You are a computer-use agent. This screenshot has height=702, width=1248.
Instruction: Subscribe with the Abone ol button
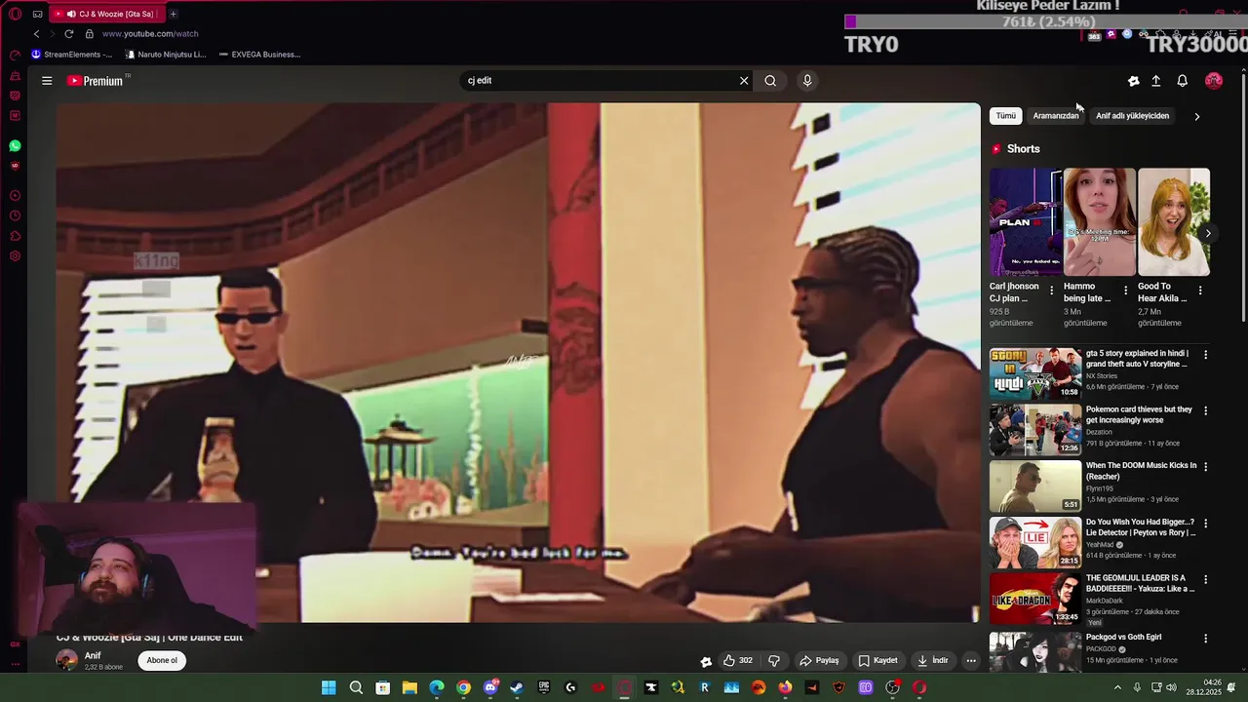tap(162, 660)
